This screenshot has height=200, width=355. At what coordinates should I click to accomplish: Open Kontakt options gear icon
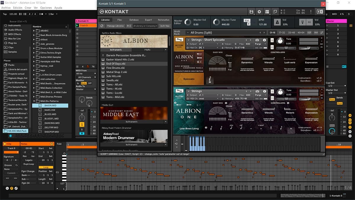pyautogui.click(x=259, y=12)
